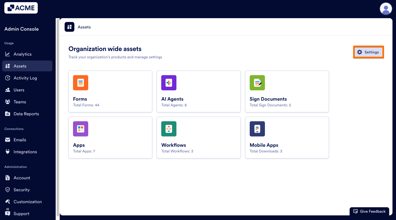Click the Integrations plug icon
The image size is (396, 220).
(x=8, y=152)
